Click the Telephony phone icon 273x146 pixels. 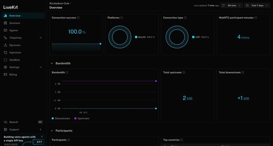(x=5, y=38)
